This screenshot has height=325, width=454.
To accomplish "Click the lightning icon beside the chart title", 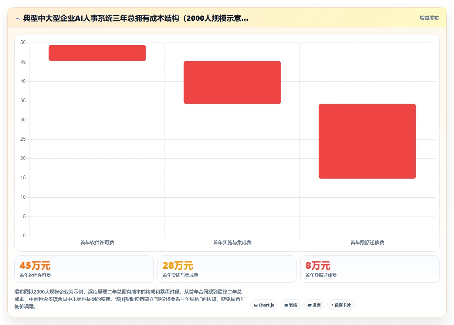I will (17, 19).
